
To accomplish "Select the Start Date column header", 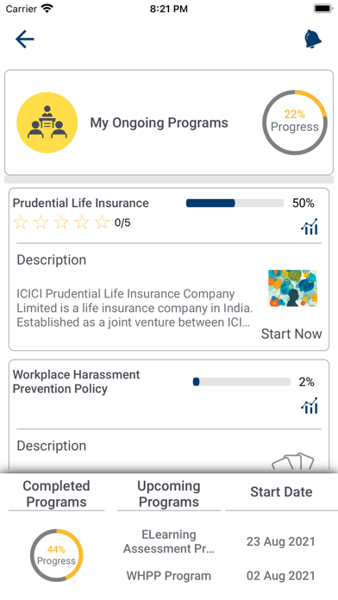I will pos(281,491).
